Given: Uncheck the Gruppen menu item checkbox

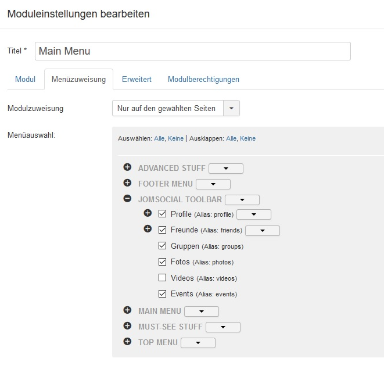Looking at the screenshot, I should tap(163, 246).
